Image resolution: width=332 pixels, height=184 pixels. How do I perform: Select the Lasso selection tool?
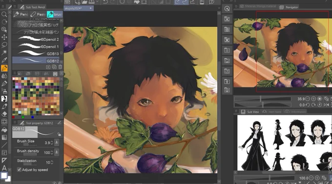tap(4, 45)
